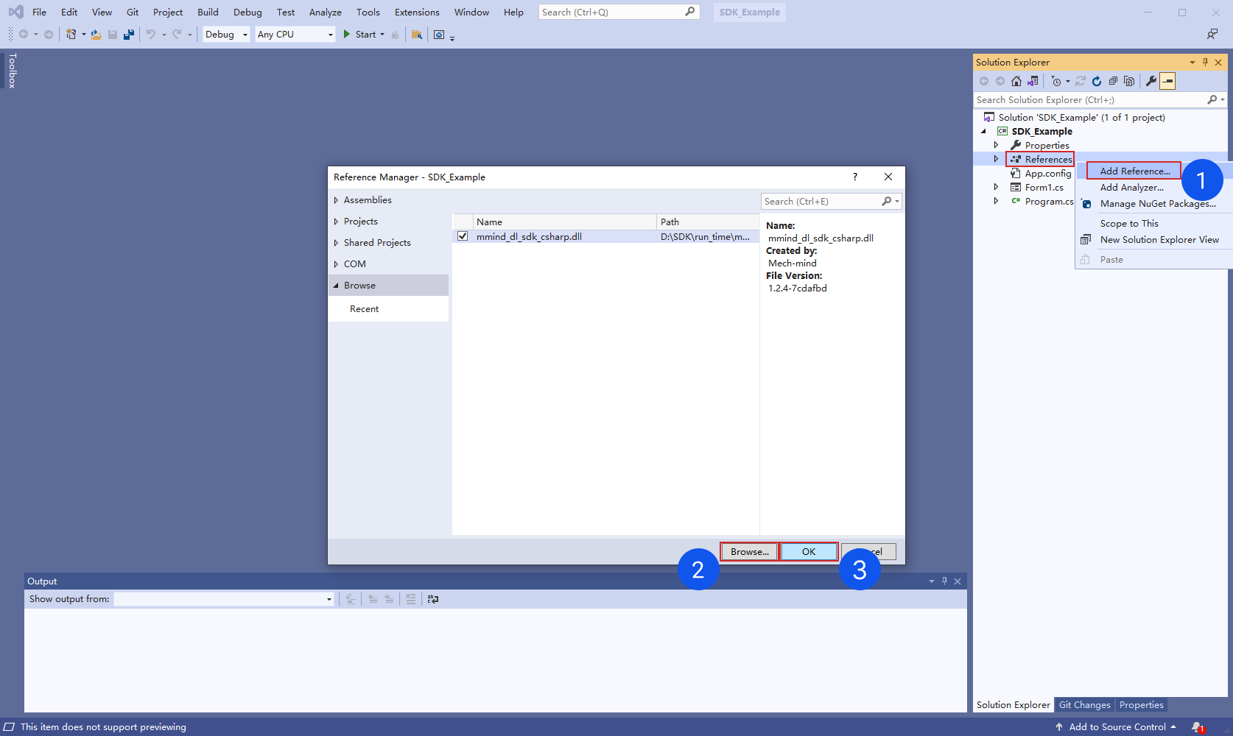Expand the Form1.cs node arrow
1233x736 pixels.
pos(996,188)
